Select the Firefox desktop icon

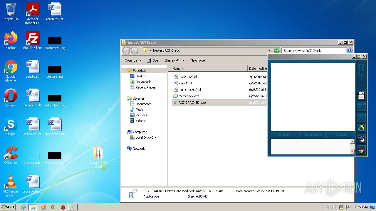(x=11, y=40)
